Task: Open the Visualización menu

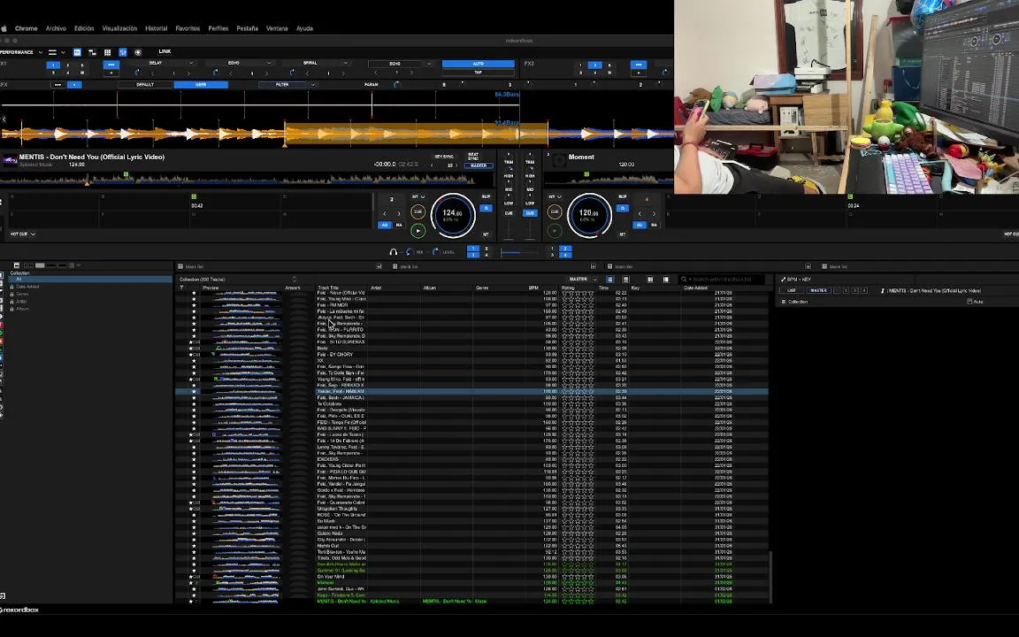Action: [119, 28]
